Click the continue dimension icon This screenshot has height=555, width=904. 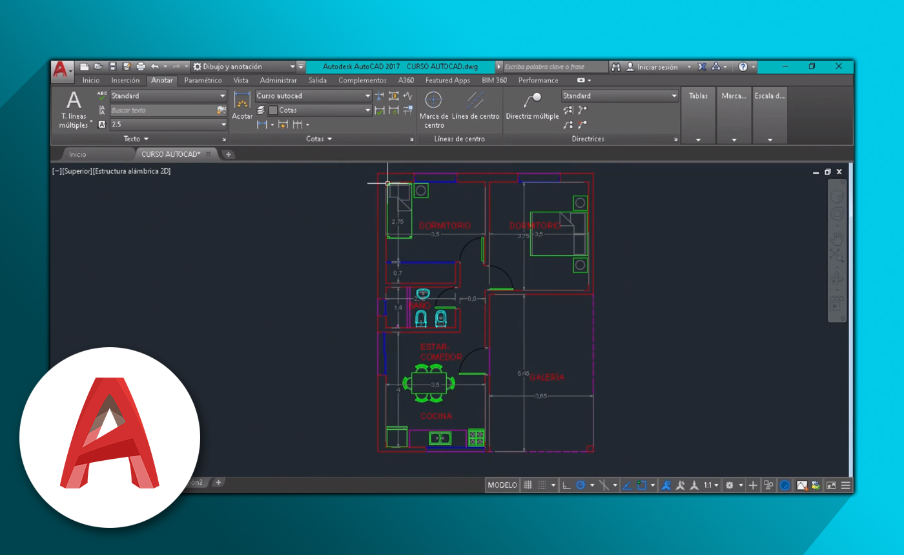298,125
